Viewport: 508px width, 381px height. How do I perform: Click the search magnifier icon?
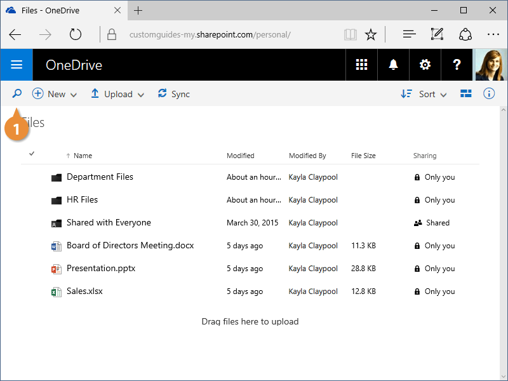tap(17, 94)
